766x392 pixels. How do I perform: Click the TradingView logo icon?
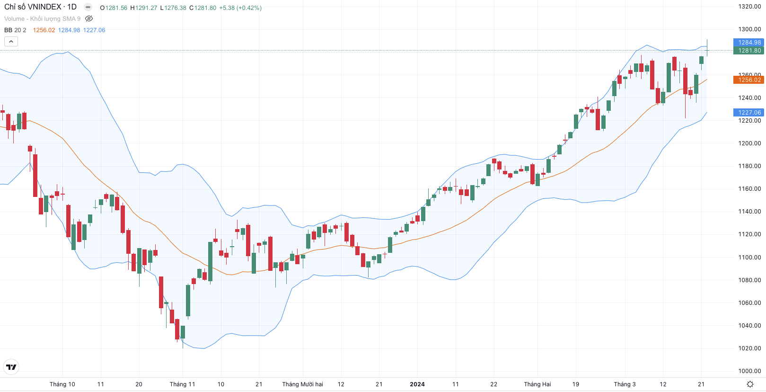coord(11,367)
